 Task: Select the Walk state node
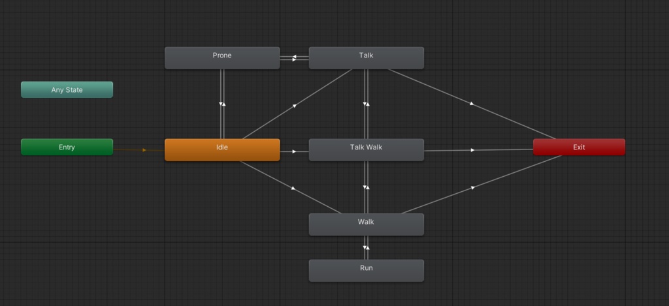tap(366, 224)
